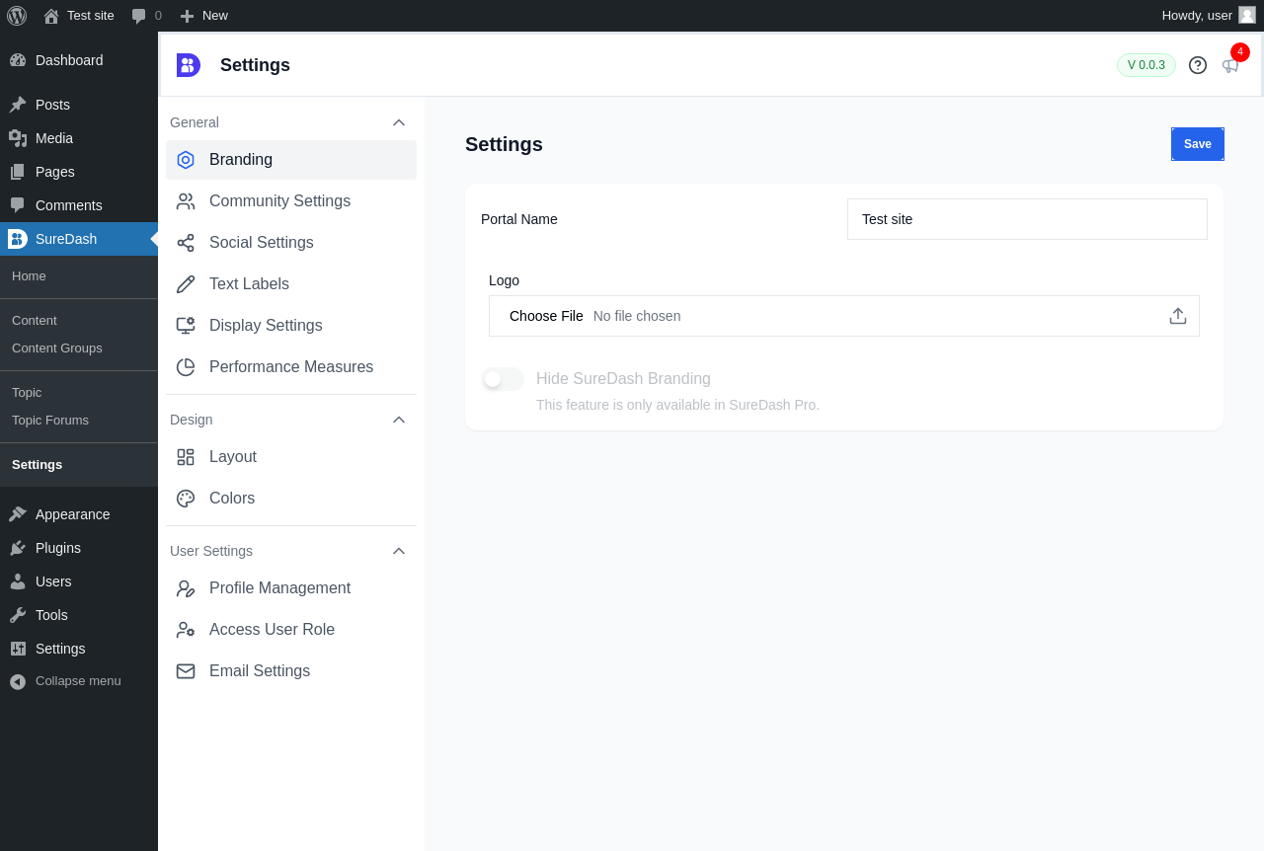Collapse the Design section chevron
This screenshot has height=851, width=1264.
tap(399, 420)
